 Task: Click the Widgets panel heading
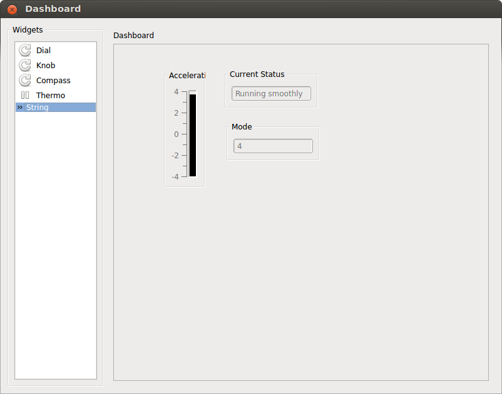point(28,30)
